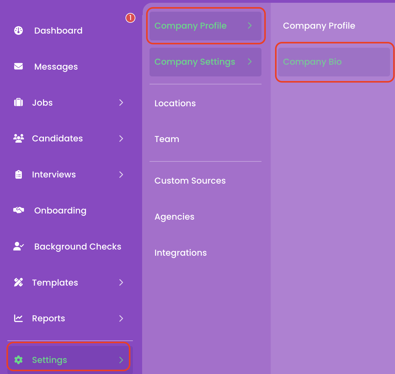Click the Background Checks person icon

[18, 246]
